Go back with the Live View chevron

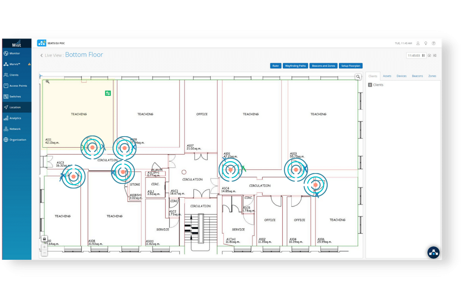click(41, 56)
